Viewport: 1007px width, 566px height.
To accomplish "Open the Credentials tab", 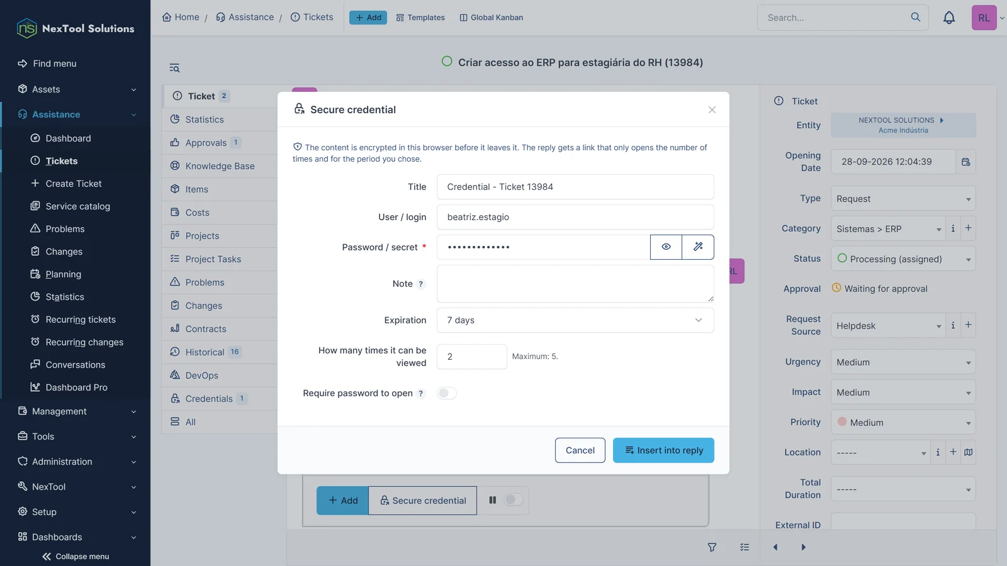I will tap(220, 399).
